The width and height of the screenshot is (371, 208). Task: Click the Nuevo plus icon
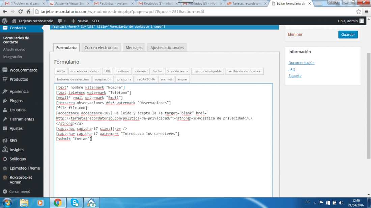pyautogui.click(x=73, y=21)
